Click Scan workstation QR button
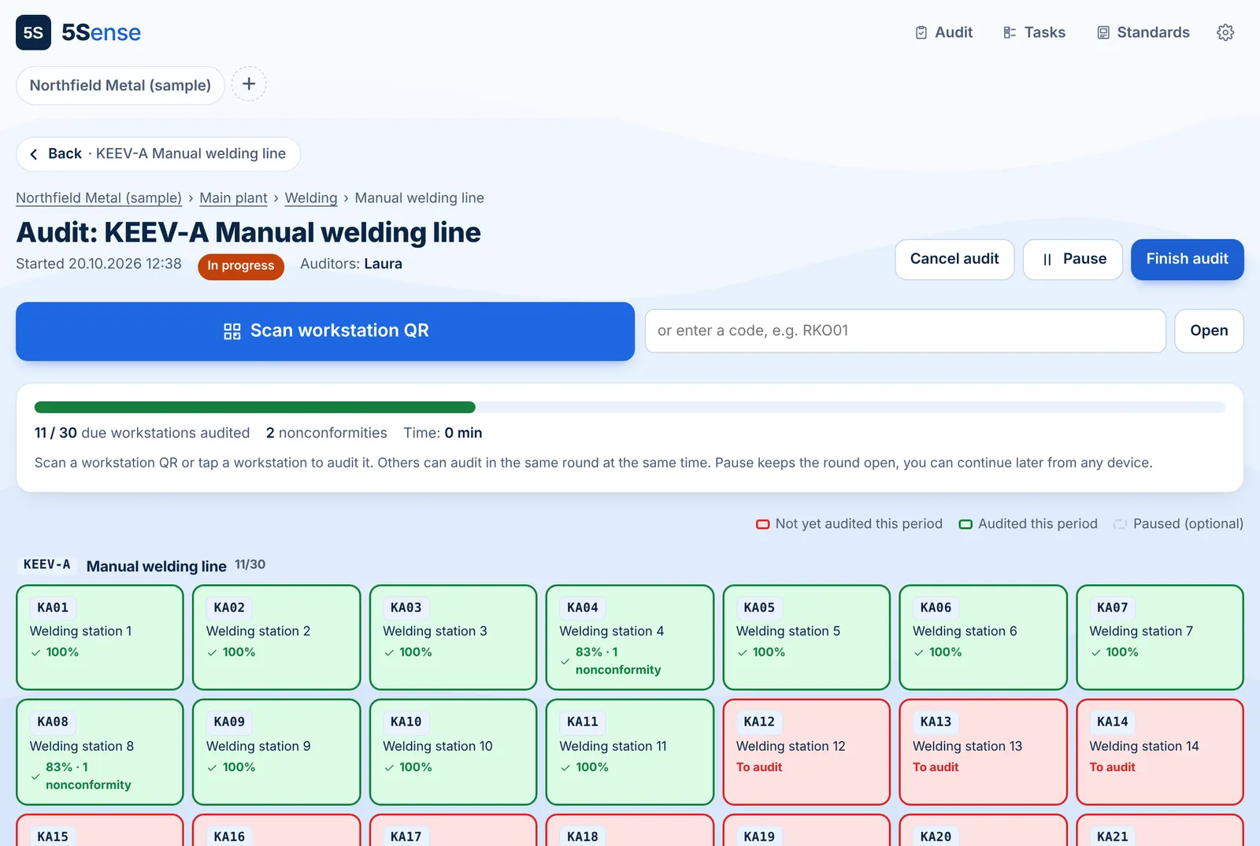 (325, 331)
